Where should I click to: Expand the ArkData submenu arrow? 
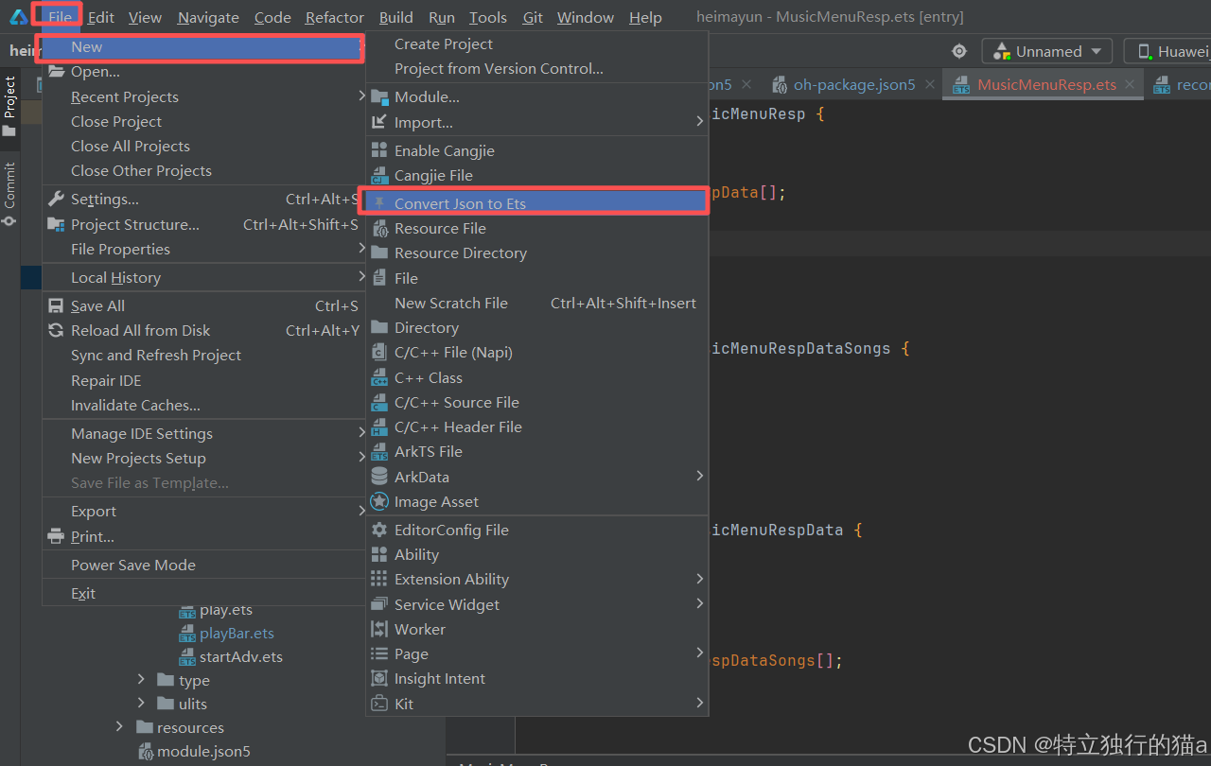coord(700,476)
